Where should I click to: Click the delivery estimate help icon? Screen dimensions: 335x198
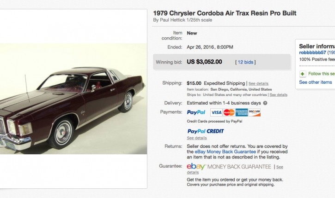[265, 103]
